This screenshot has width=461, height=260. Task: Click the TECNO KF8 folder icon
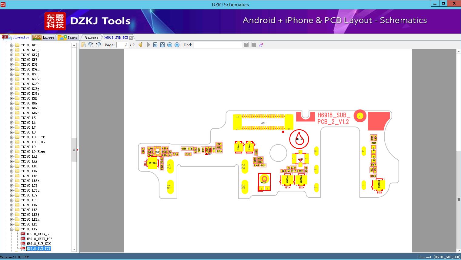(17, 60)
